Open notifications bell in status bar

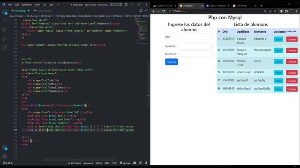(146, 163)
